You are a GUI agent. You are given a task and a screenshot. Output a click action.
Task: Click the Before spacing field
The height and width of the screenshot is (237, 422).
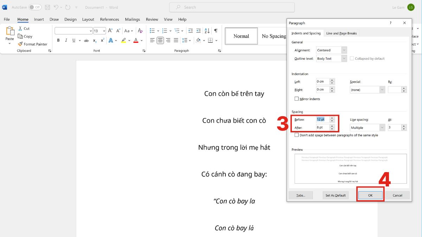click(323, 119)
